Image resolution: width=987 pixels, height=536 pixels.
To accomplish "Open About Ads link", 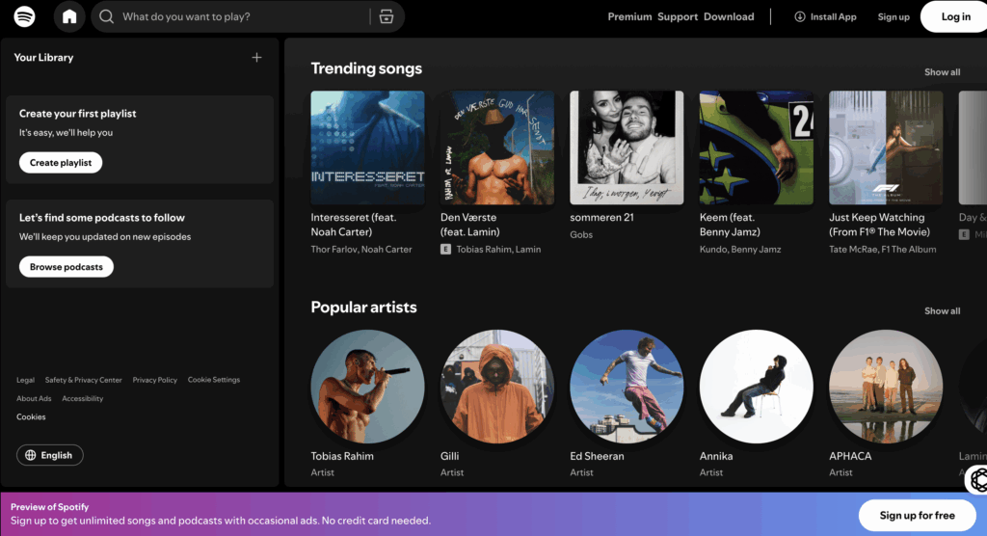I will 34,399.
